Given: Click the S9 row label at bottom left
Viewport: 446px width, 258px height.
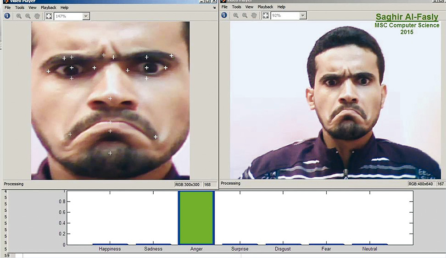Looking at the screenshot, I should click(7, 255).
